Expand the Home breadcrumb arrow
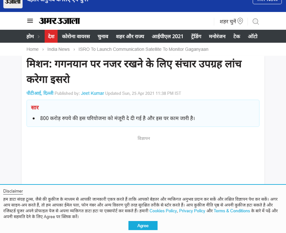Screen dimensions: 286x233 (42, 49)
